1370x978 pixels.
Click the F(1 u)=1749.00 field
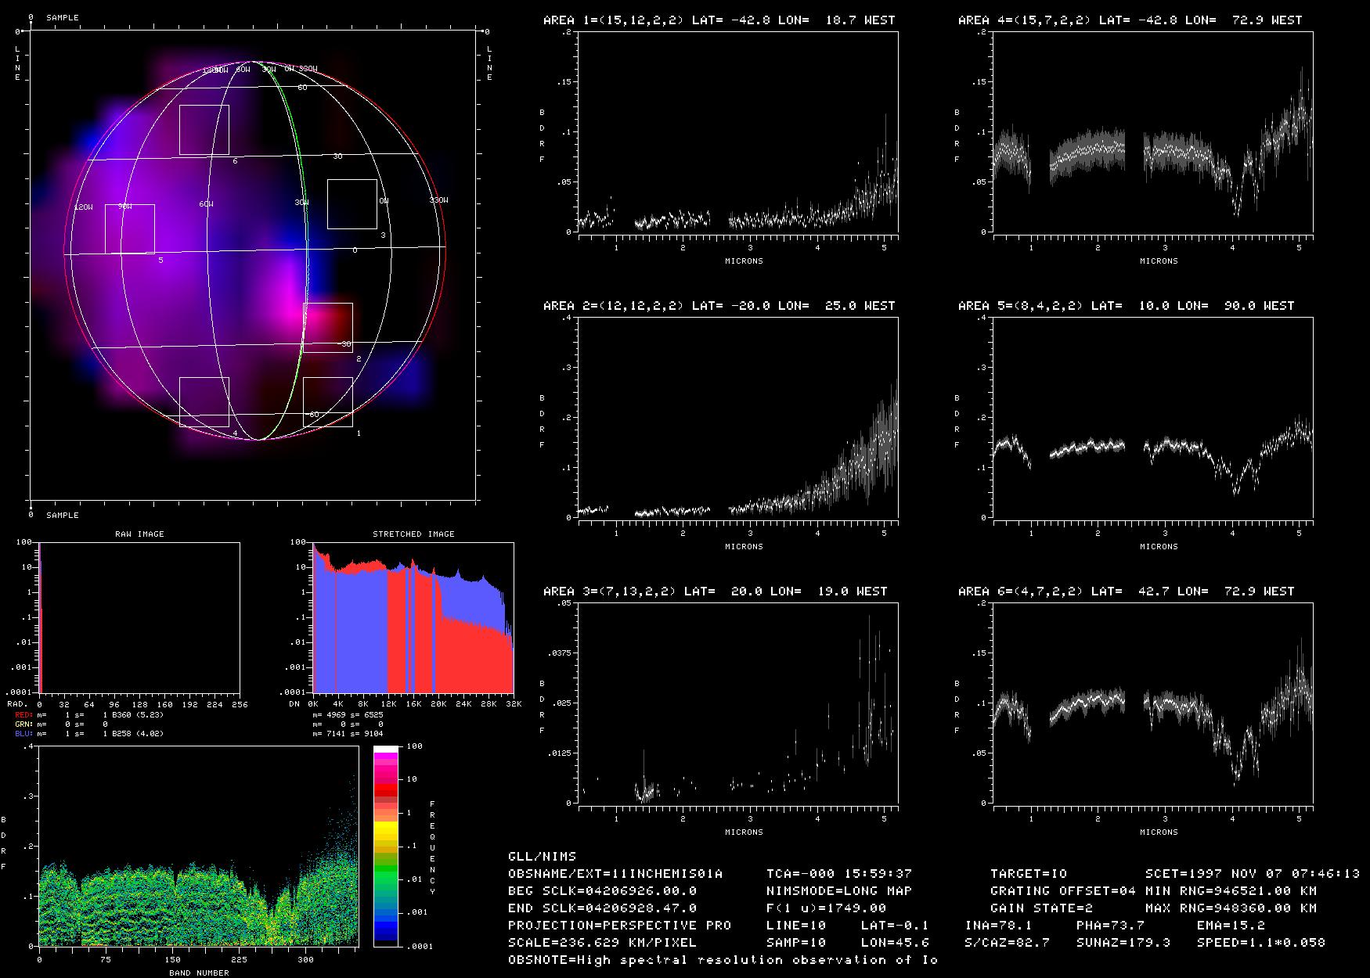[827, 908]
